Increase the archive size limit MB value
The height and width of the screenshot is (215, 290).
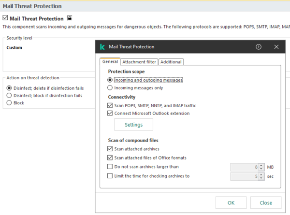pyautogui.click(x=261, y=165)
